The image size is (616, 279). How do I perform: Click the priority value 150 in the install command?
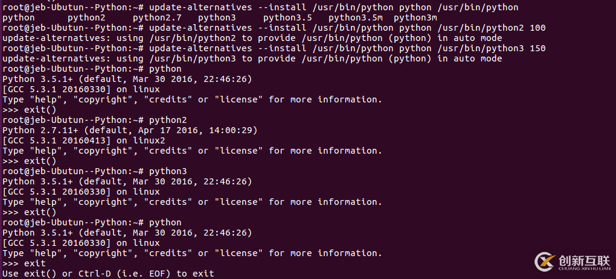click(x=537, y=49)
